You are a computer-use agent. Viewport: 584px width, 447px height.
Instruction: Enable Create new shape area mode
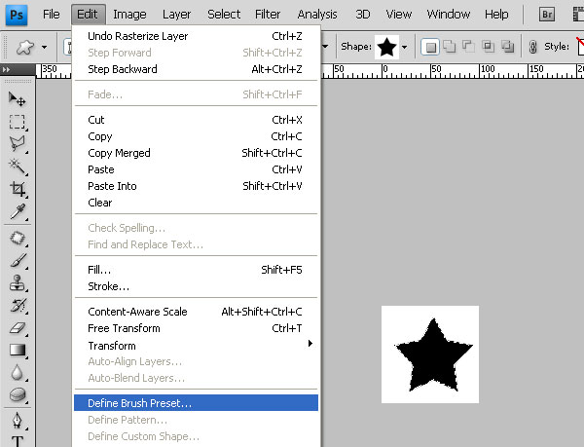430,47
